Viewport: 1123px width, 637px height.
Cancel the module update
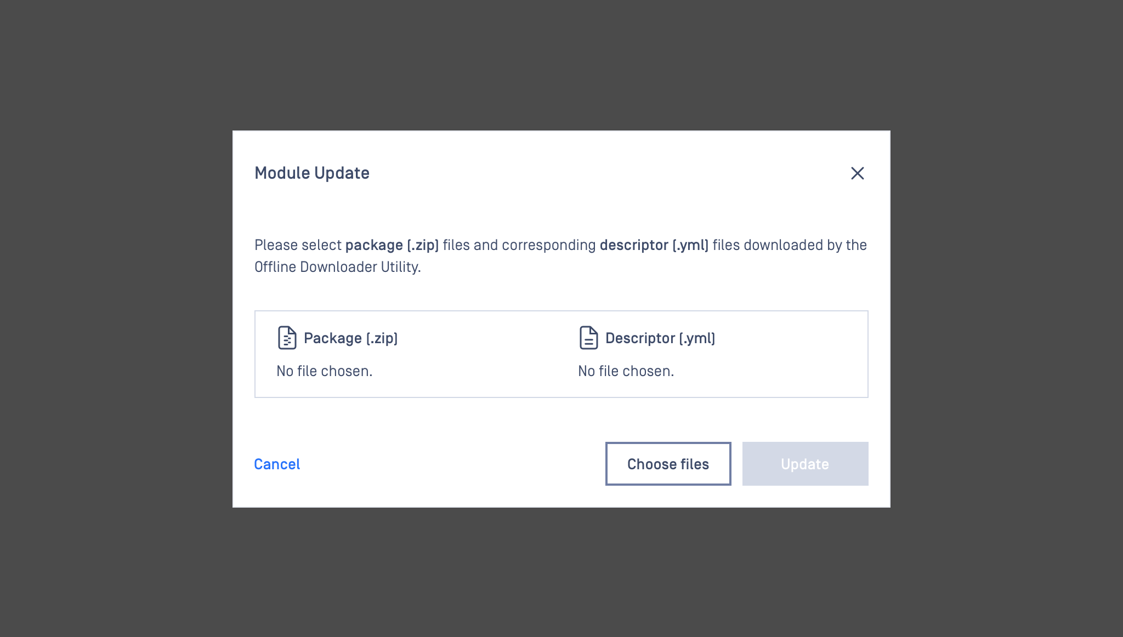(x=277, y=464)
